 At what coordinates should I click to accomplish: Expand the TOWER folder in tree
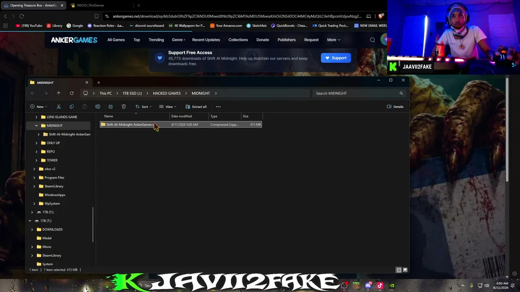point(37,160)
